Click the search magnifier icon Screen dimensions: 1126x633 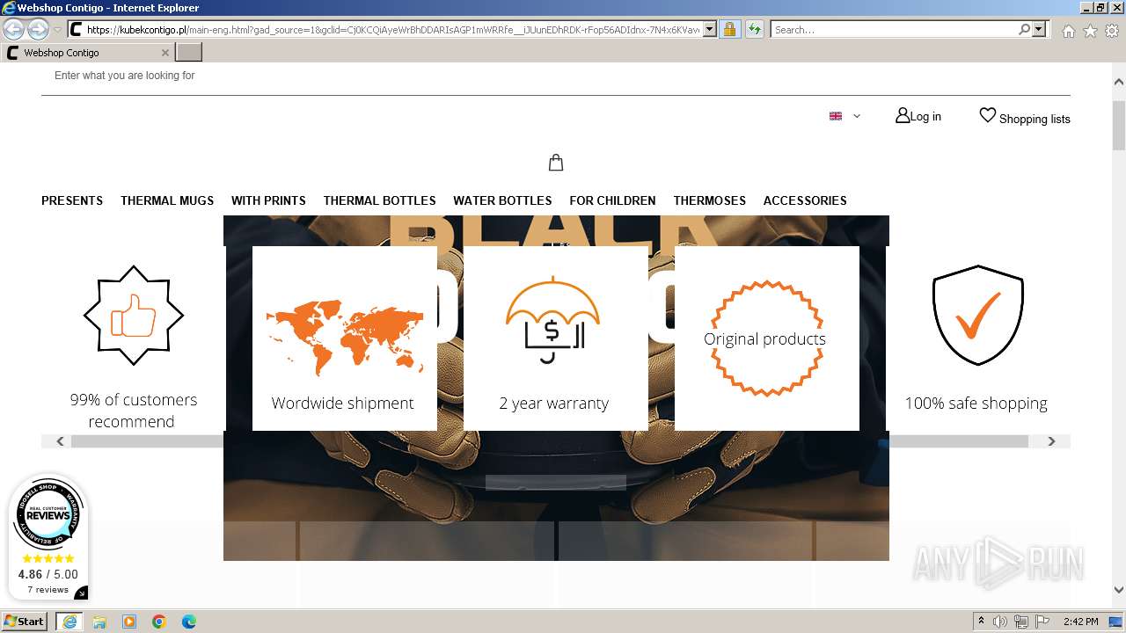pos(1024,30)
